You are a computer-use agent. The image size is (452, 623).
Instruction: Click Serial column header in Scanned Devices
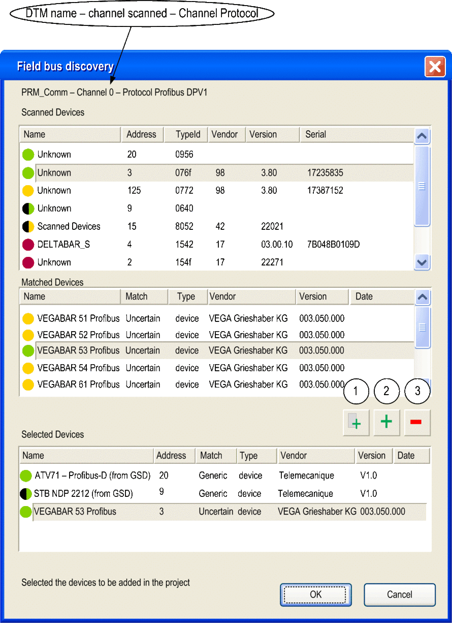click(x=357, y=134)
